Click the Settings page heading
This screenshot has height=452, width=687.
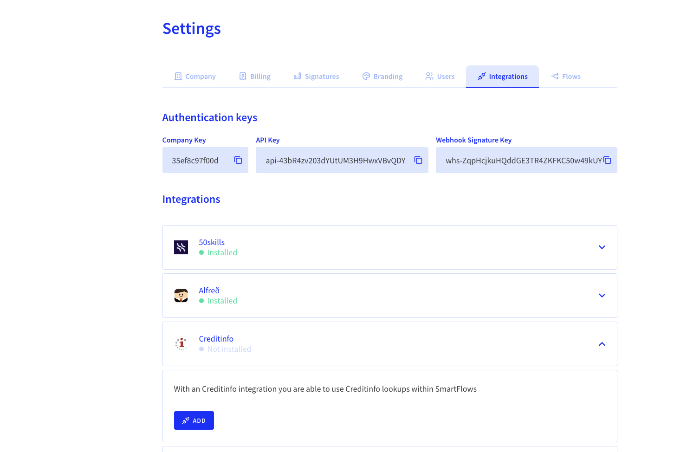pyautogui.click(x=192, y=29)
